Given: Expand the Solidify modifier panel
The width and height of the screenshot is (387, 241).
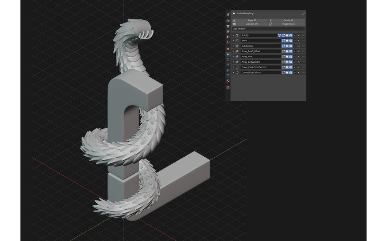Looking at the screenshot, I should pos(233,35).
